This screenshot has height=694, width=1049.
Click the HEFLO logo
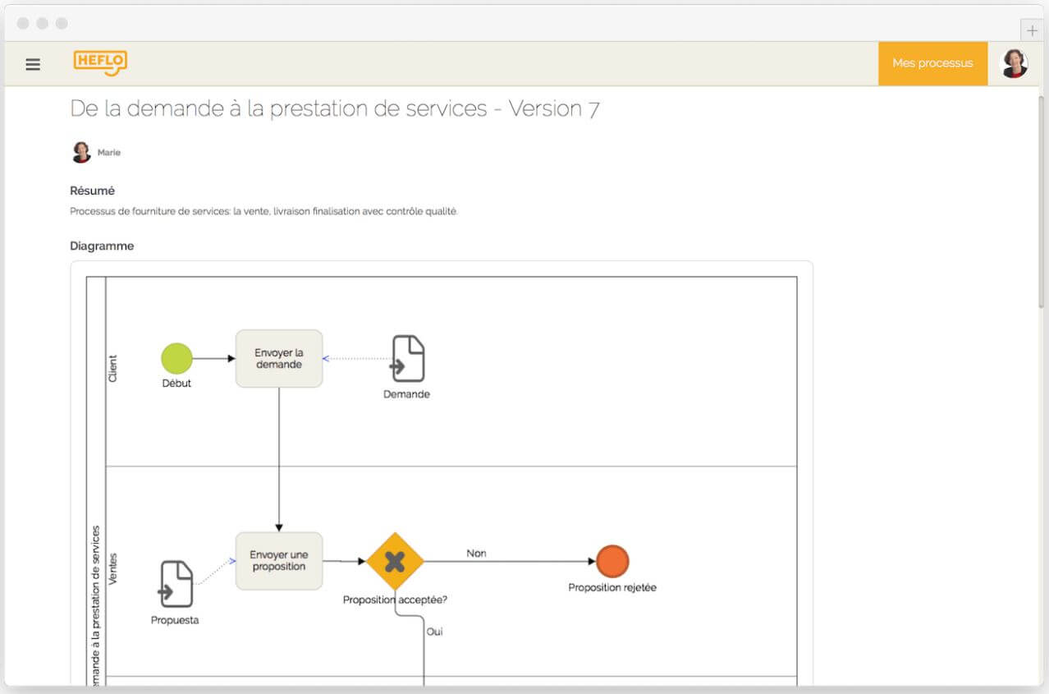tap(100, 63)
